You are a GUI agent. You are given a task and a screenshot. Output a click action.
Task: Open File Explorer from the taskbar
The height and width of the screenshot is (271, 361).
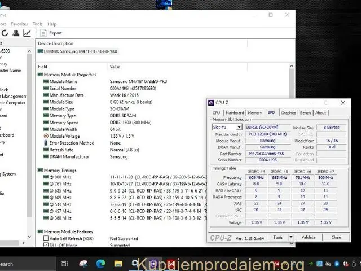click(x=118, y=264)
